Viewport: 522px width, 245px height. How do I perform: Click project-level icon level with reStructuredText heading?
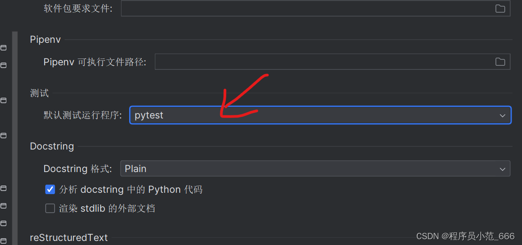pos(3,240)
